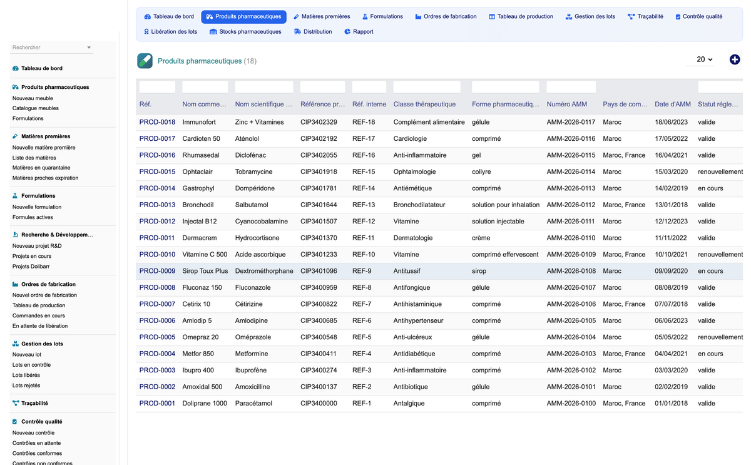Viewport: 751px width, 465px height.
Task: Click sidebar Gestion des lots boxes icon
Action: click(x=16, y=344)
